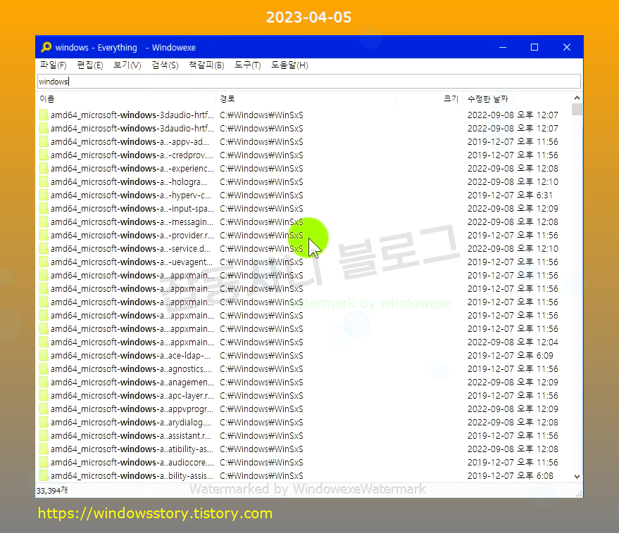Screen dimensions: 619x533
Task: Click date 2019-12-07 오후 6:08
Action: pos(511,476)
